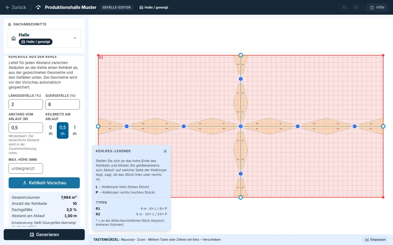Click the Dachgefälle value 3,0 %
This screenshot has width=393, height=245.
tap(72, 210)
